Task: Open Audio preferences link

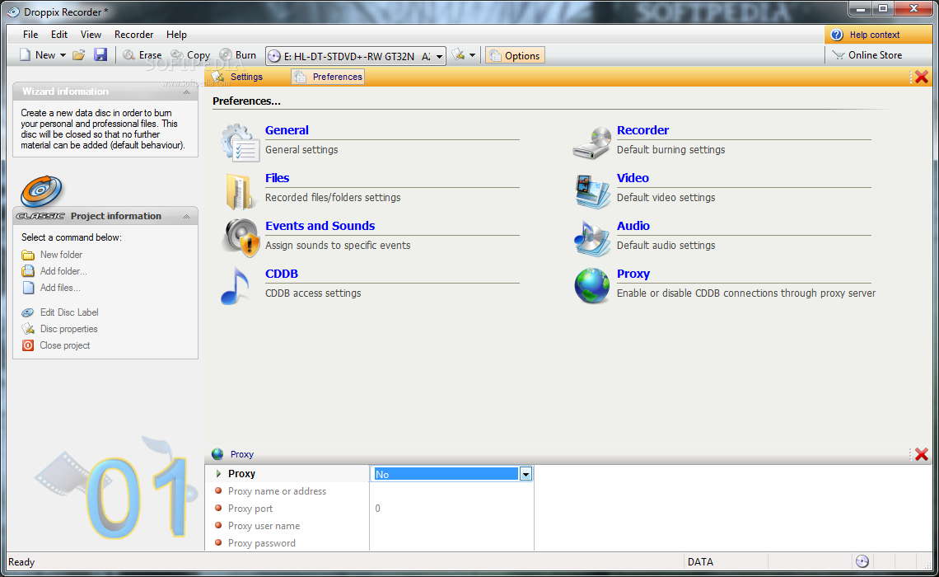Action: (x=633, y=226)
